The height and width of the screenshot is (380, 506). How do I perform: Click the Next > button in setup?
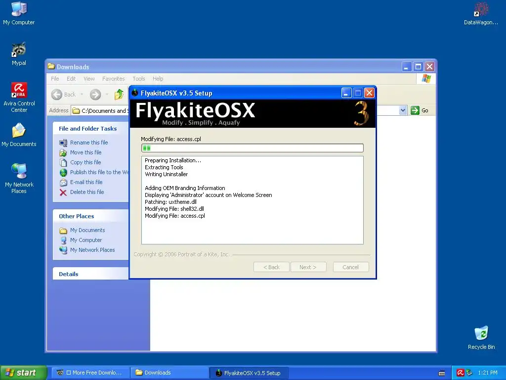(308, 267)
